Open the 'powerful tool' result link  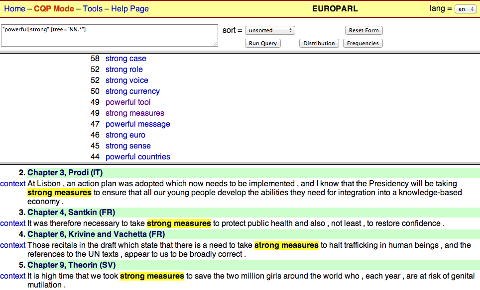point(128,102)
